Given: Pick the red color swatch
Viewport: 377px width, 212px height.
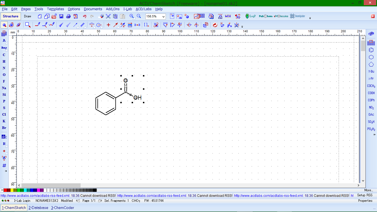Looking at the screenshot, I should (x=5, y=190).
